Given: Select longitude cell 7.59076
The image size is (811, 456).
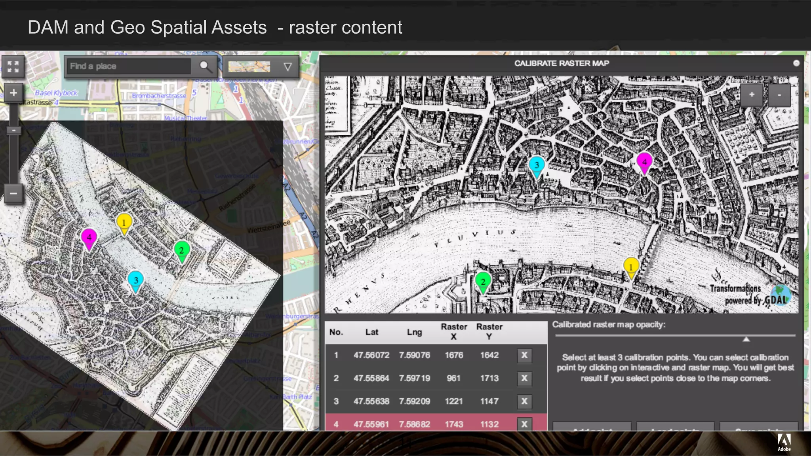Looking at the screenshot, I should pos(414,355).
